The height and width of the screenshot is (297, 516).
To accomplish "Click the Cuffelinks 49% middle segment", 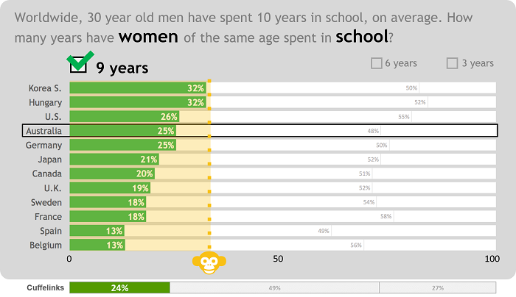I will (x=274, y=288).
